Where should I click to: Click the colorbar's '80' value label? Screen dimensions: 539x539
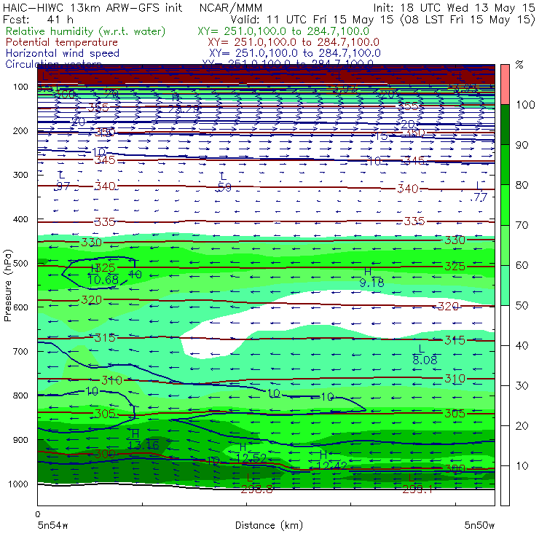point(522,185)
